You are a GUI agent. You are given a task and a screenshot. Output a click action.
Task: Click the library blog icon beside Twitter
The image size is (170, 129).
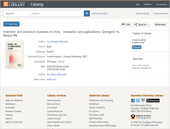143,101
